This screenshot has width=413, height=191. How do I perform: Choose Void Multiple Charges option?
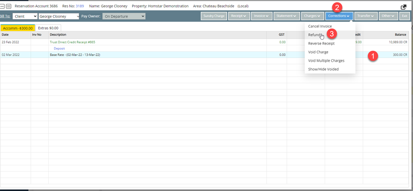point(326,60)
